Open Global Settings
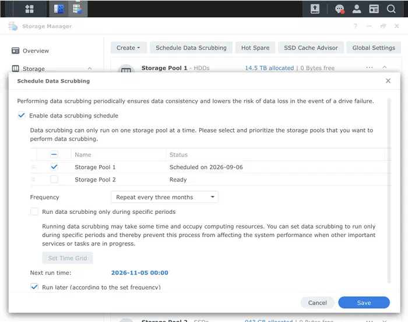 click(x=374, y=48)
